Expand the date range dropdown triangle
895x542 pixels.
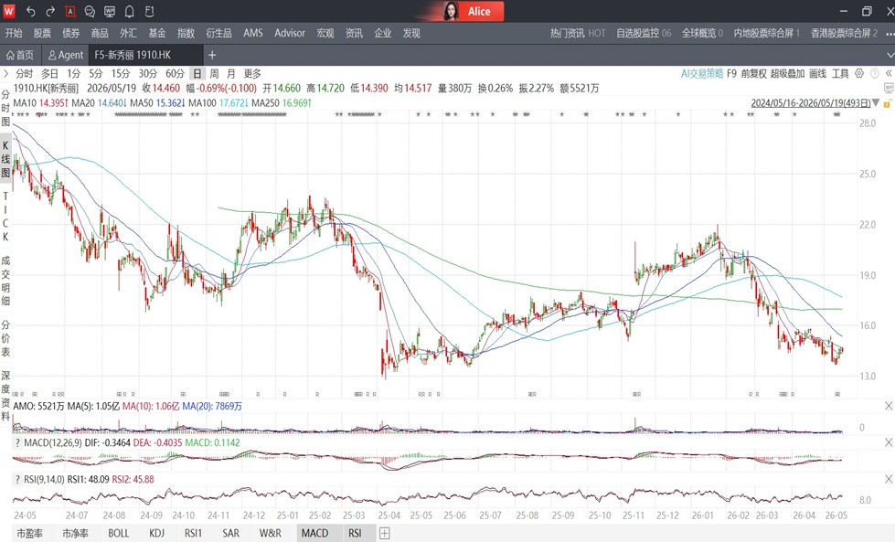876,103
